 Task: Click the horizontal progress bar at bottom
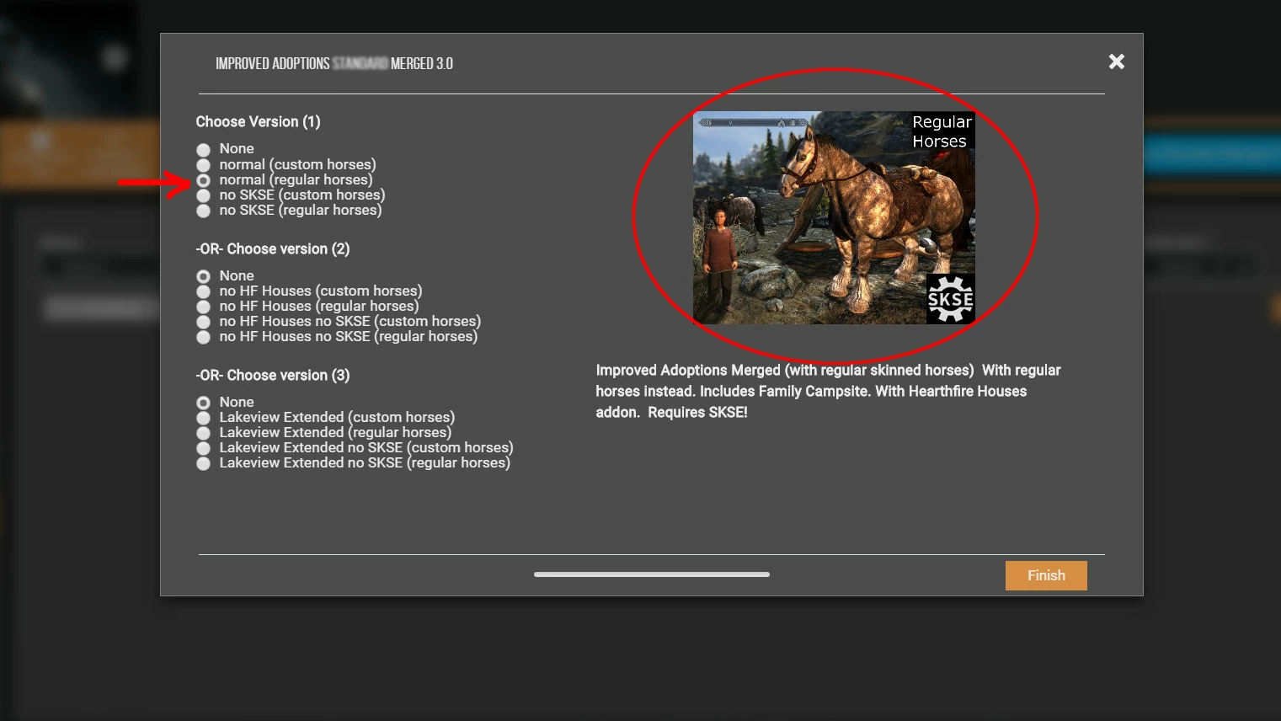tap(652, 574)
